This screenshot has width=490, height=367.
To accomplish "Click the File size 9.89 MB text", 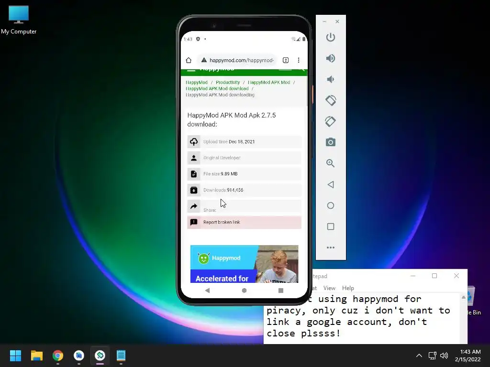I will tap(220, 174).
